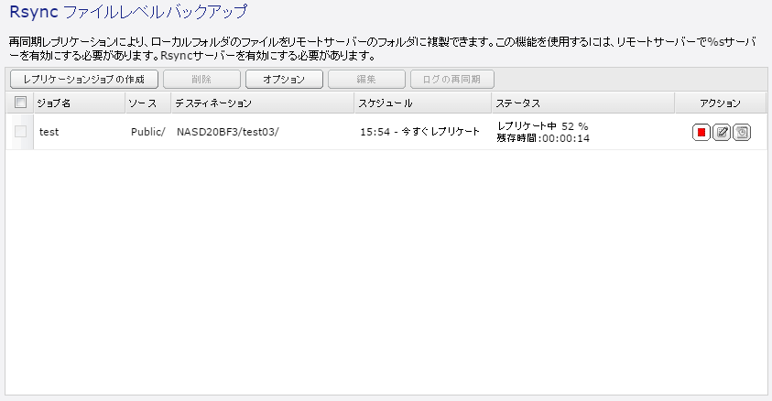This screenshot has width=772, height=401.
Task: Click the 削除 button
Action: point(201,80)
